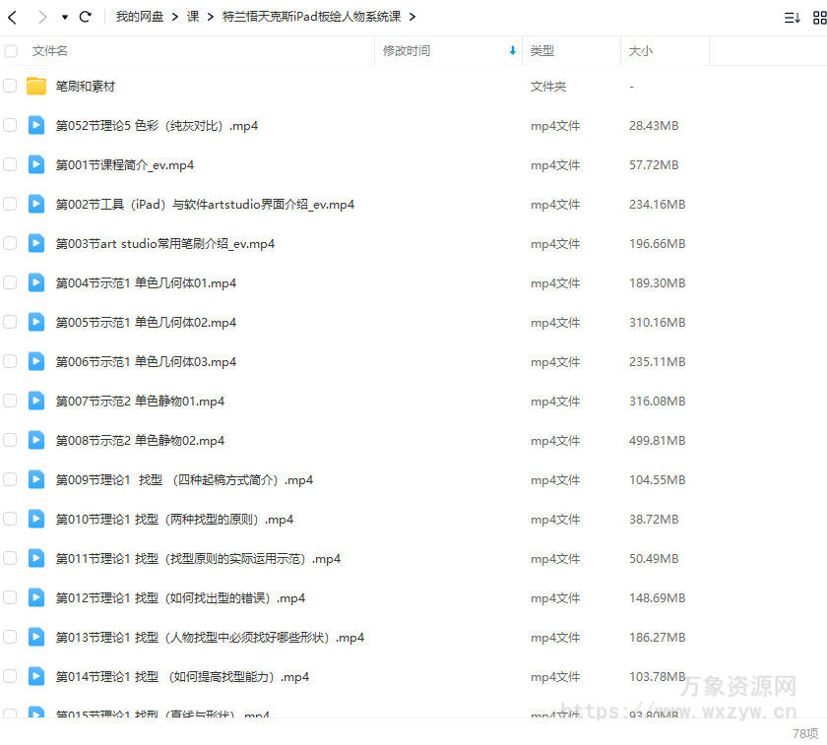Viewport: 827px width, 745px height.
Task: Click the chevron after 特兰悟天克斯iPad板绘人物系统课
Action: [x=413, y=16]
